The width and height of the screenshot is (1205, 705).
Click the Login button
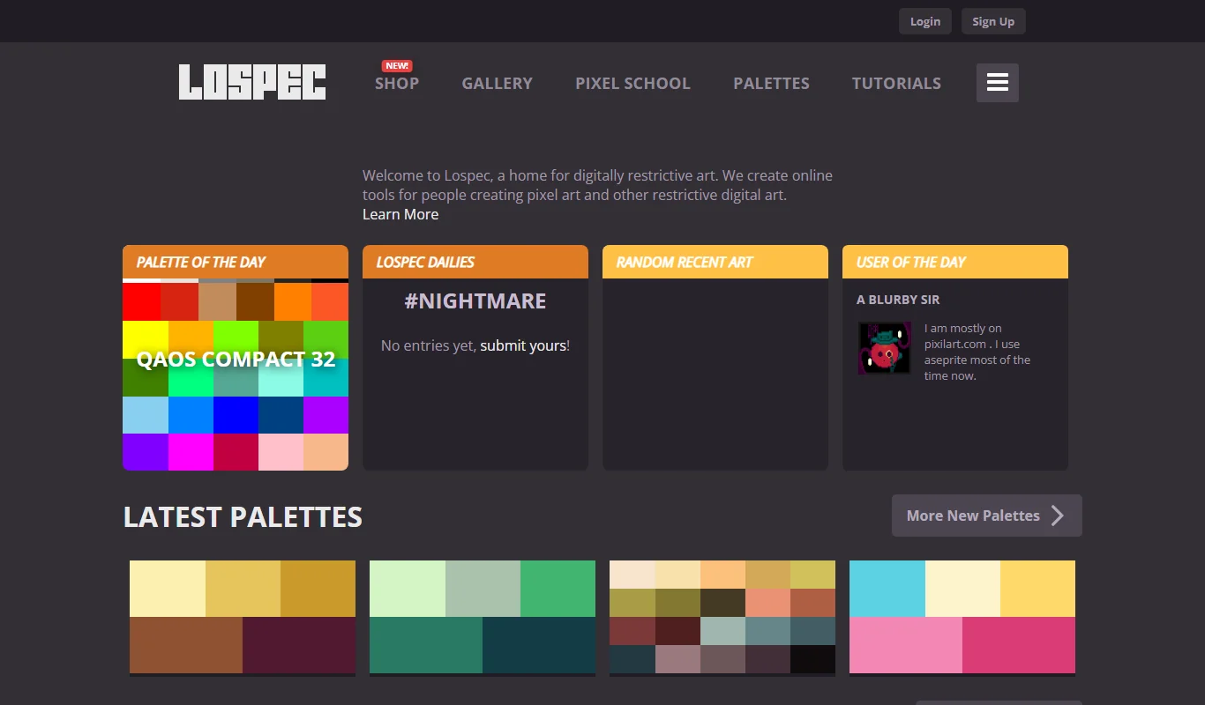pyautogui.click(x=925, y=21)
